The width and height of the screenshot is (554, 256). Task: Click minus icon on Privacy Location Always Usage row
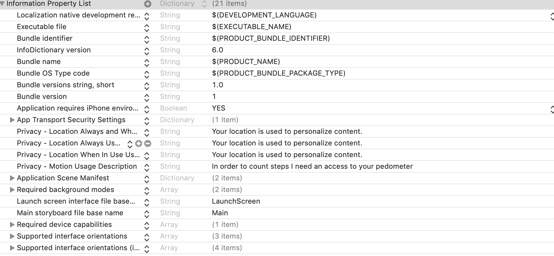(x=148, y=143)
